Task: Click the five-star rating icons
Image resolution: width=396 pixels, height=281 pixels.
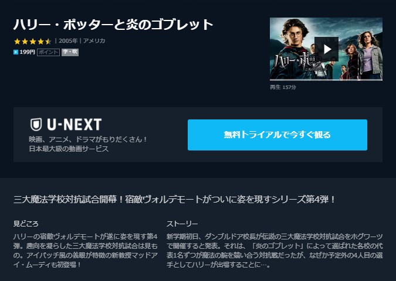Action: point(33,41)
